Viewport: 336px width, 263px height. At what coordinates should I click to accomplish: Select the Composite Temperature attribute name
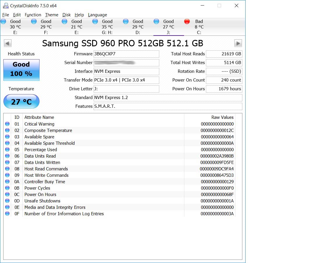(48, 130)
